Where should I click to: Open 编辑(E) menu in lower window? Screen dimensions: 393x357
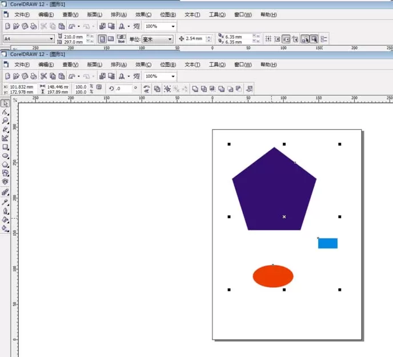[46, 65]
